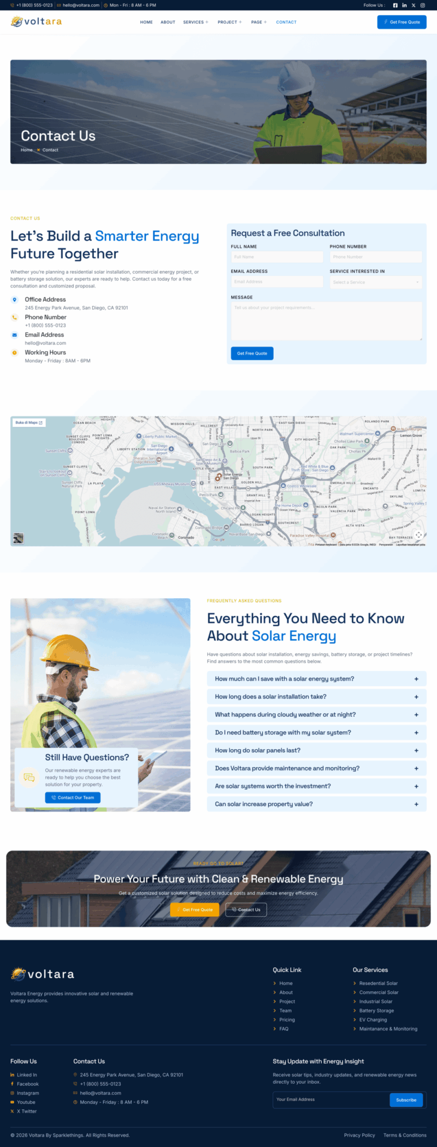Viewport: 437px width, 1147px height.
Task: Open Pricing in footer Quick Link
Action: tap(287, 1020)
